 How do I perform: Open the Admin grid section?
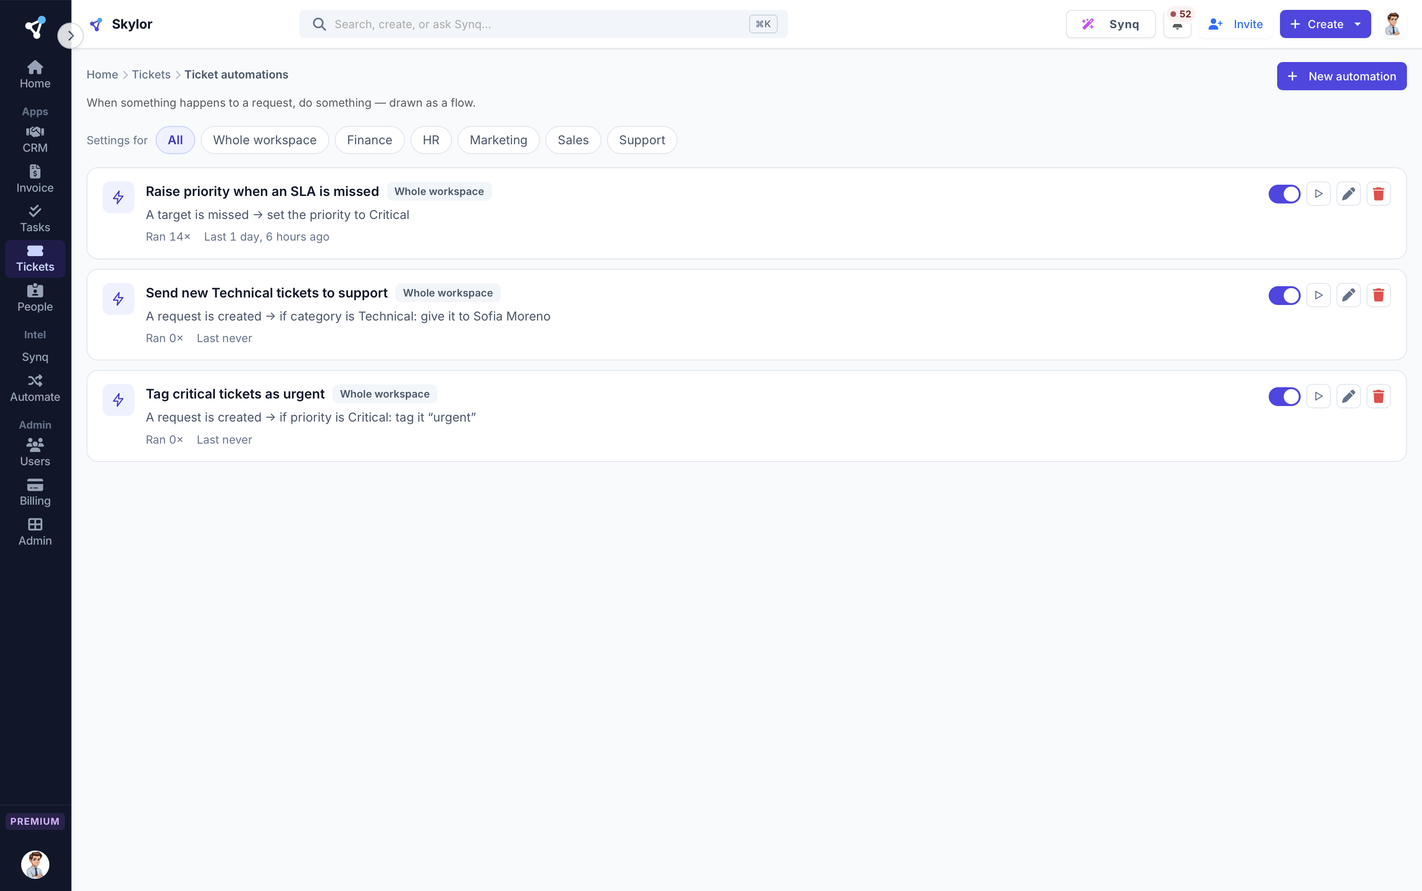click(x=35, y=532)
